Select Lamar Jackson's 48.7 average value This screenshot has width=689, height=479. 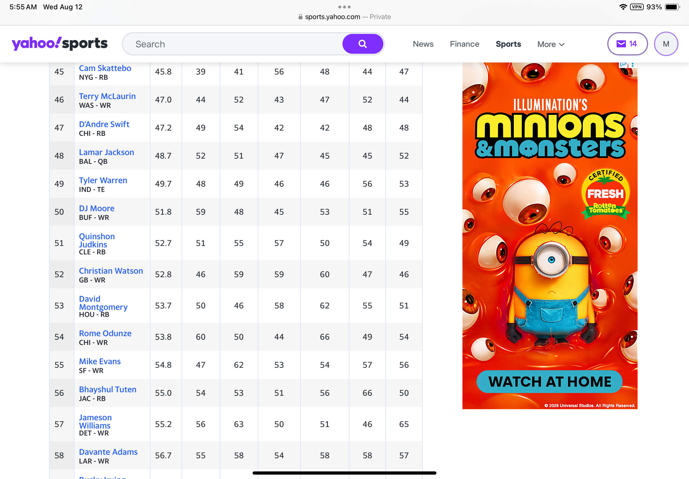coord(163,155)
